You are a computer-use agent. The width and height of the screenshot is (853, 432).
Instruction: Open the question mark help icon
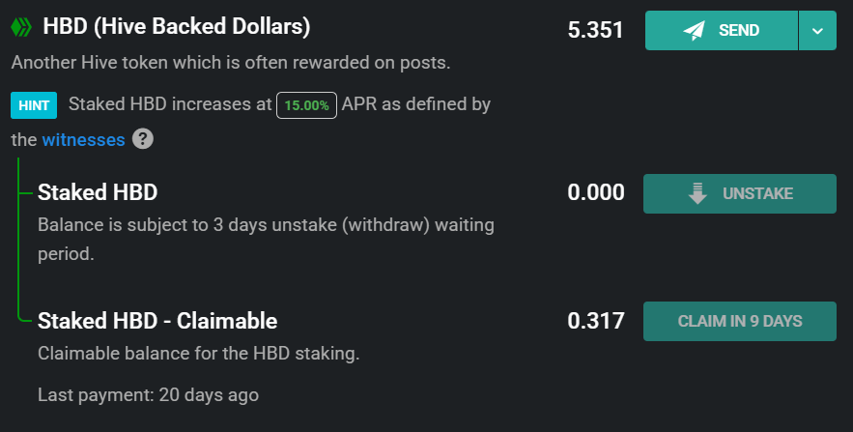coord(143,139)
